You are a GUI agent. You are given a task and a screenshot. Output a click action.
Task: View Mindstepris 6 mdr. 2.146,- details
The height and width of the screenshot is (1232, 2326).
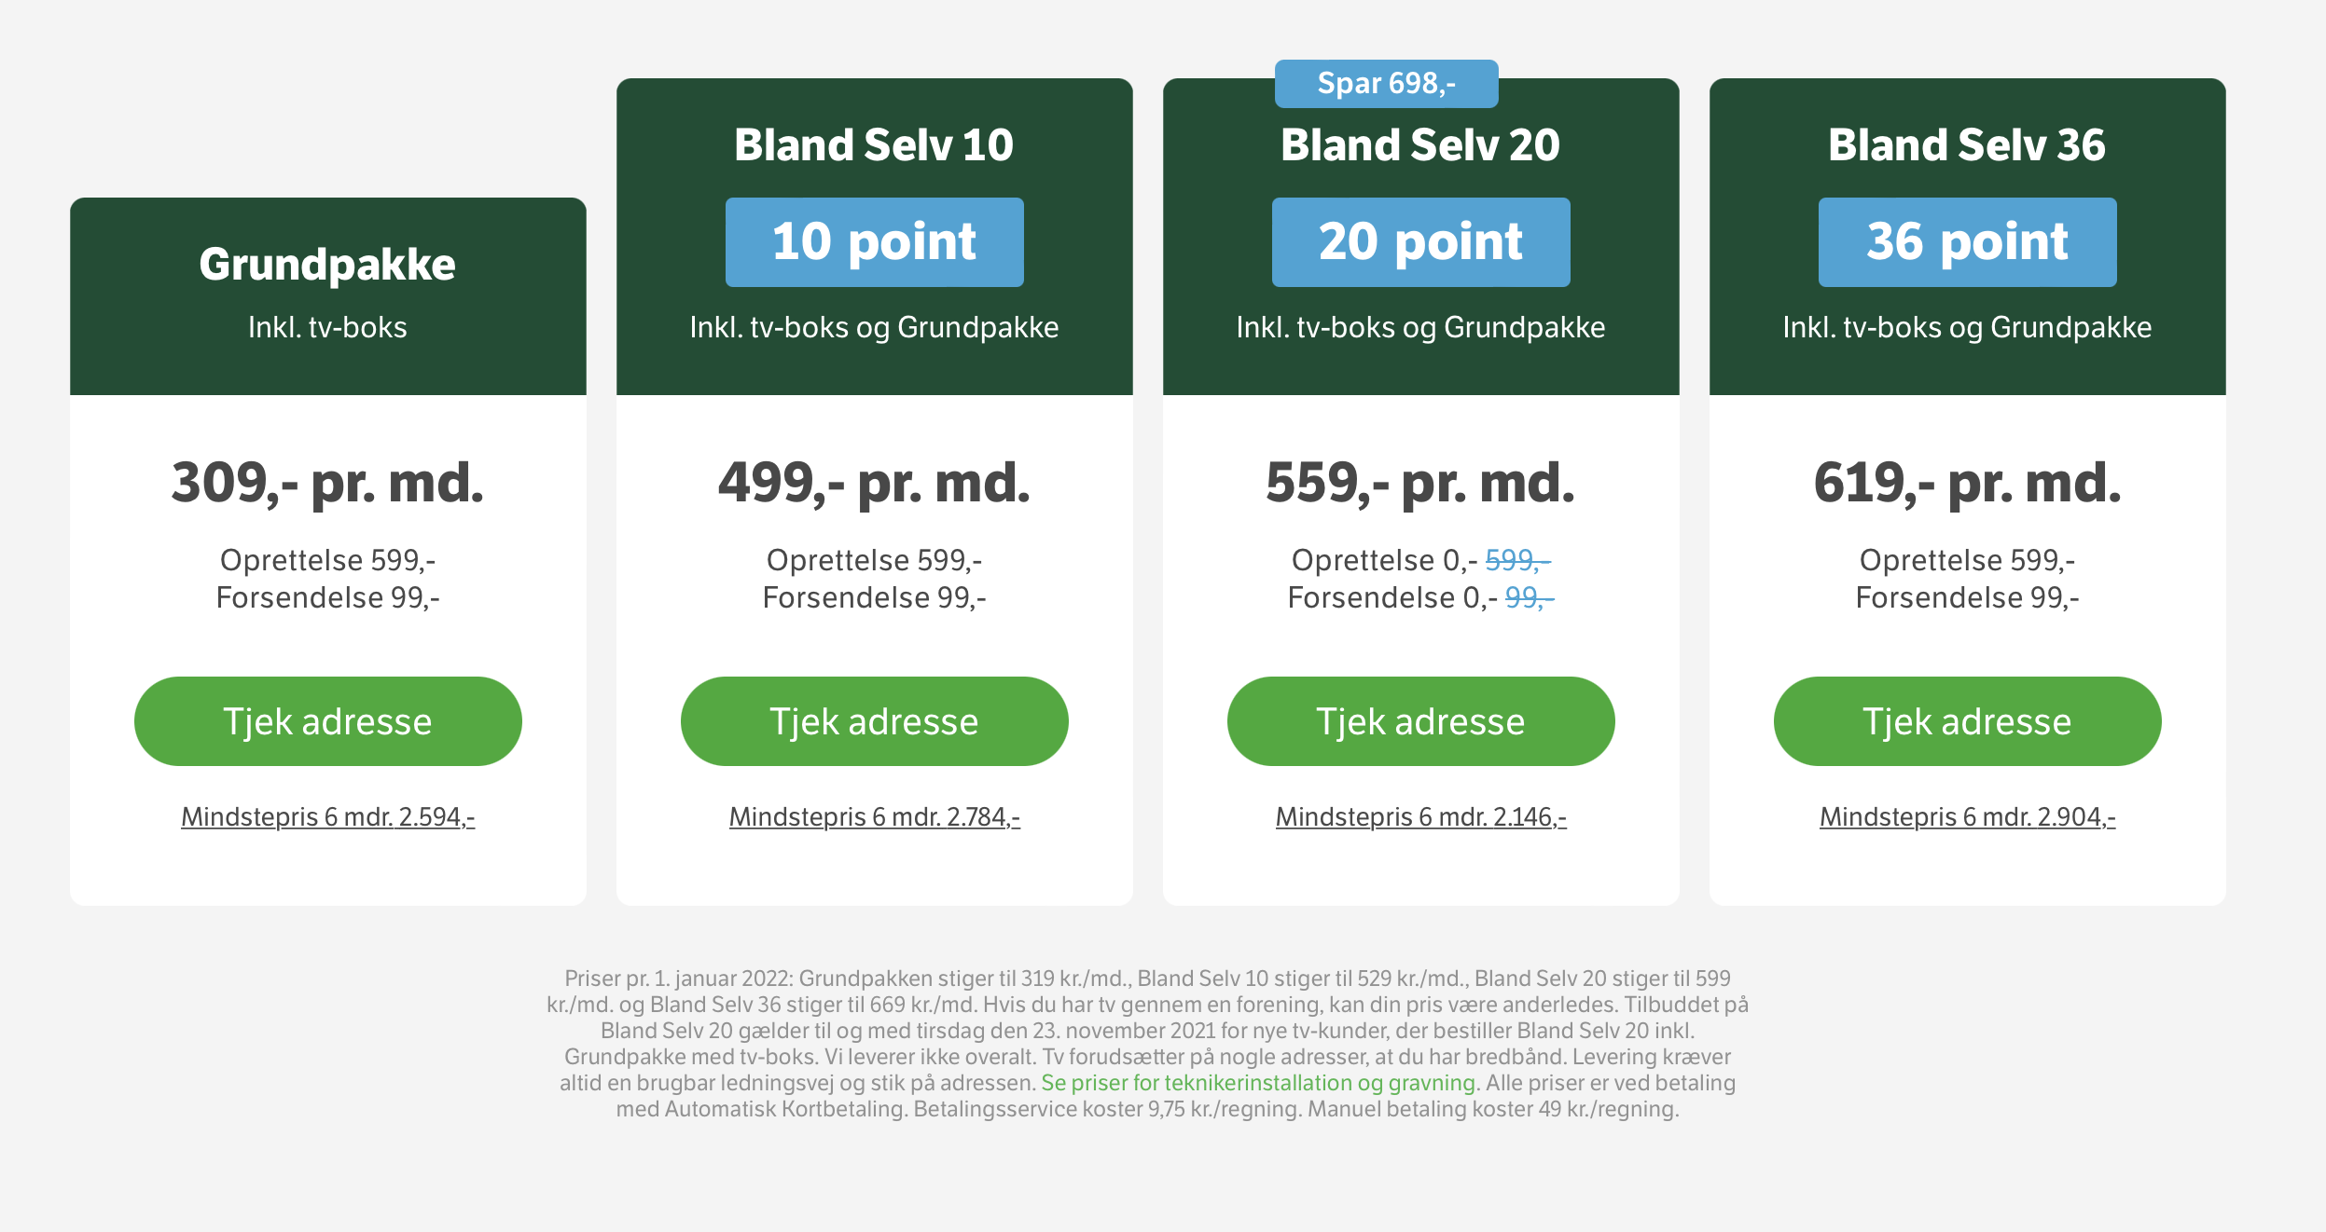click(1420, 816)
